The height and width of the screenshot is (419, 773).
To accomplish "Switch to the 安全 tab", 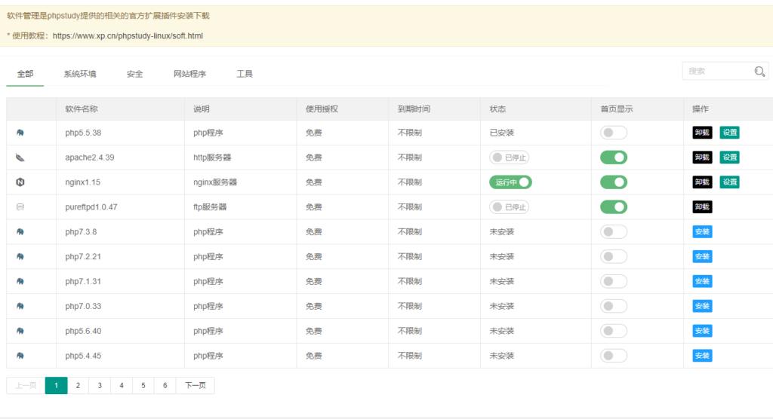I will 134,74.
